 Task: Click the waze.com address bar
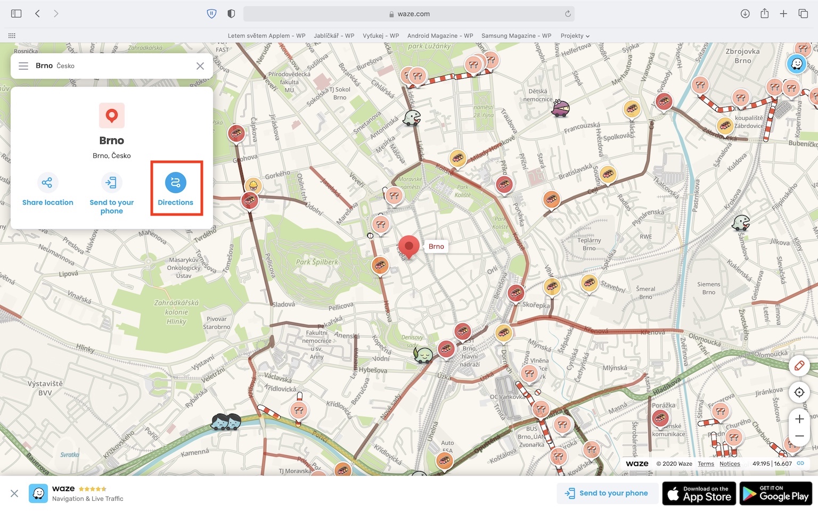[408, 14]
